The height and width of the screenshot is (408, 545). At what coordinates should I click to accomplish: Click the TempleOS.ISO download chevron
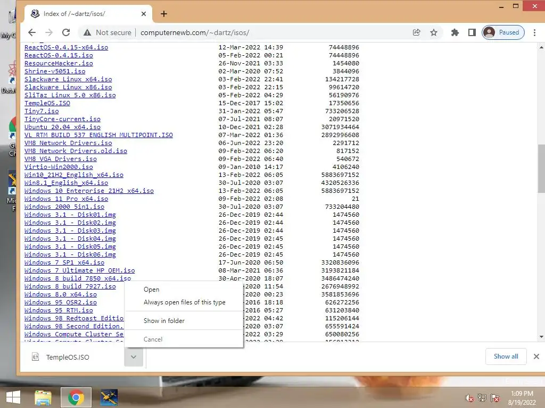click(134, 356)
